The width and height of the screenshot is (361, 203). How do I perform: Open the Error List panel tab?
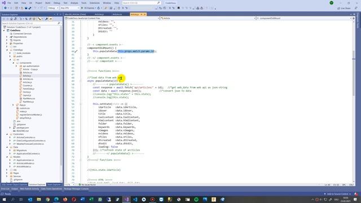(5, 189)
